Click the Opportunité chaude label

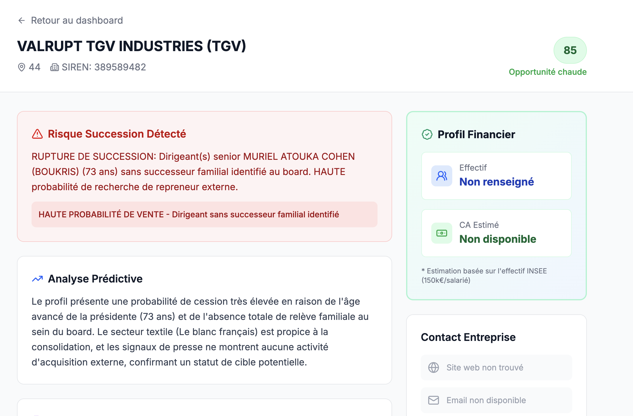tap(547, 72)
